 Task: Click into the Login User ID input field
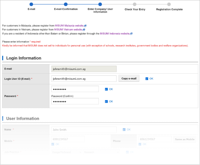pyautogui.click(x=84, y=79)
